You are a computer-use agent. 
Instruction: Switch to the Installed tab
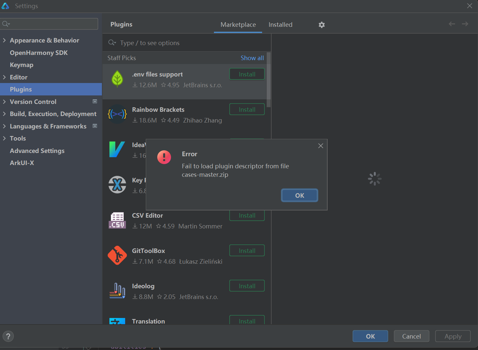click(280, 25)
